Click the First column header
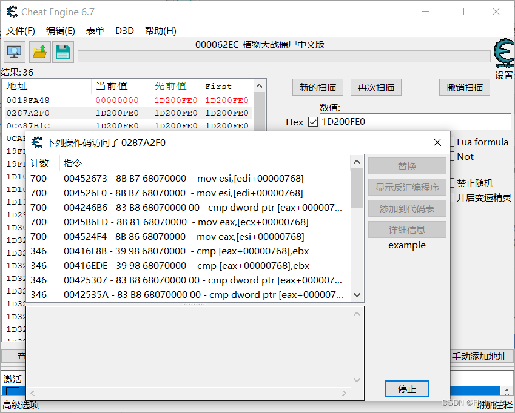 pos(227,86)
